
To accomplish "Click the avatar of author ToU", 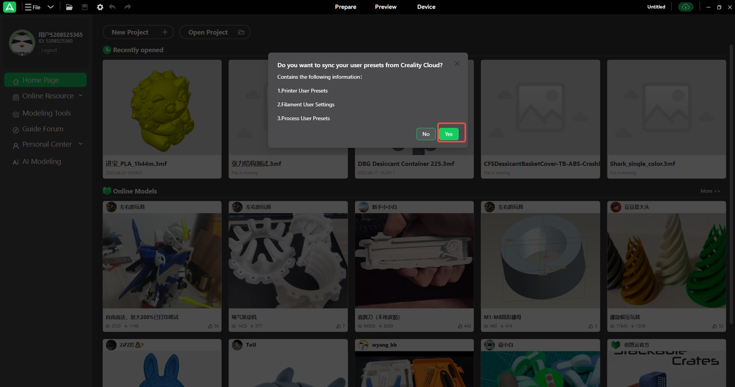I will tap(237, 345).
